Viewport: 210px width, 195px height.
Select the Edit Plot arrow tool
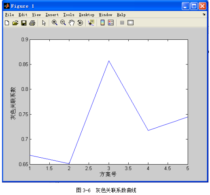(44, 23)
